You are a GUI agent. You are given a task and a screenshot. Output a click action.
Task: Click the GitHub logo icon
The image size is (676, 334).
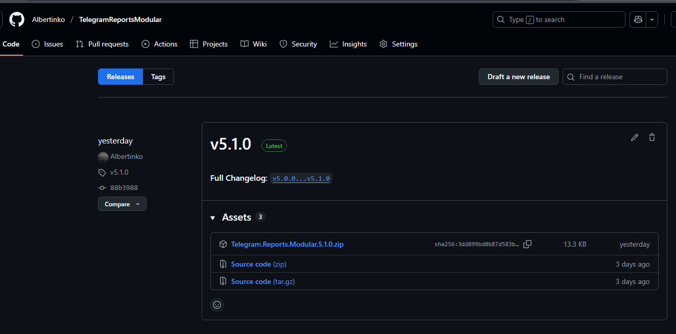(x=17, y=19)
